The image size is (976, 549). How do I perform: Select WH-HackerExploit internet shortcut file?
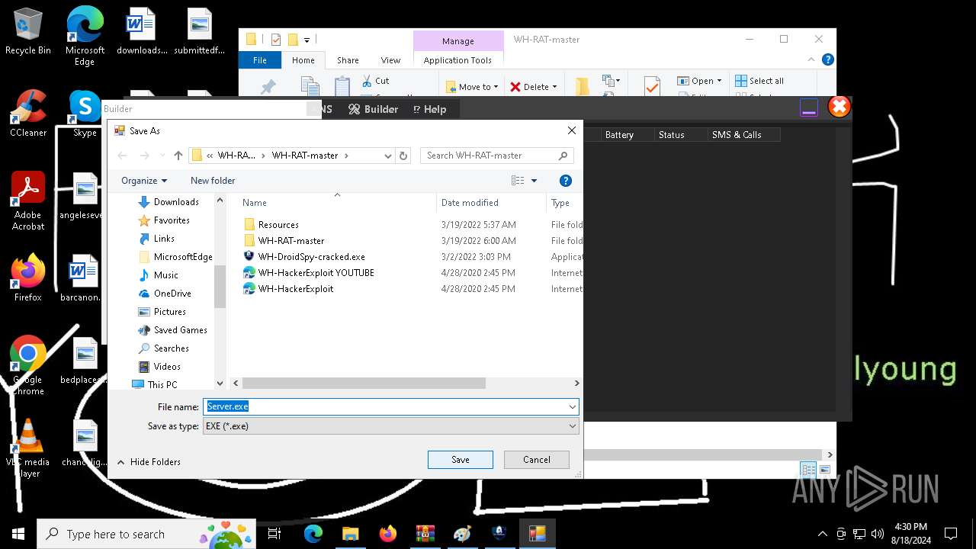click(x=295, y=289)
